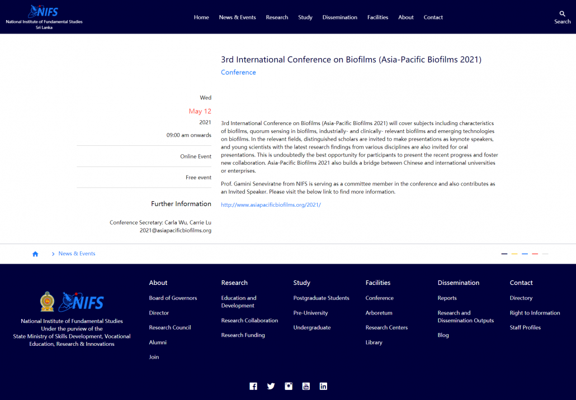Viewport: 576px width, 400px height.
Task: Open the About top menu
Action: click(406, 17)
